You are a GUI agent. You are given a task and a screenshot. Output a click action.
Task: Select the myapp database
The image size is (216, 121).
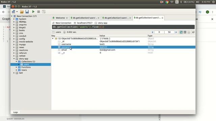pos(22,45)
